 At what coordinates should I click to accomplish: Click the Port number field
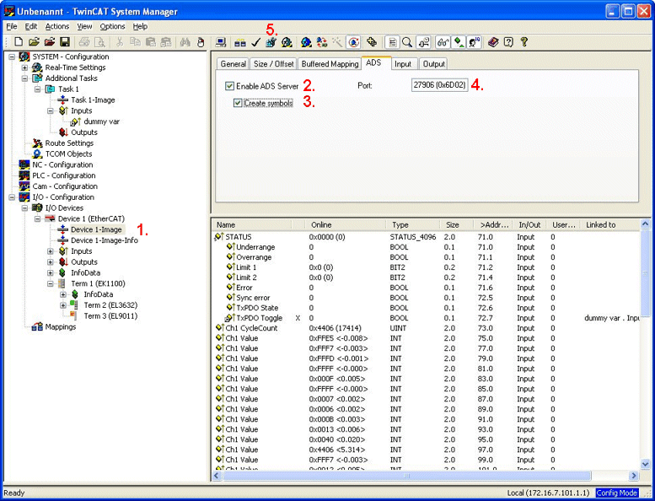click(x=439, y=85)
